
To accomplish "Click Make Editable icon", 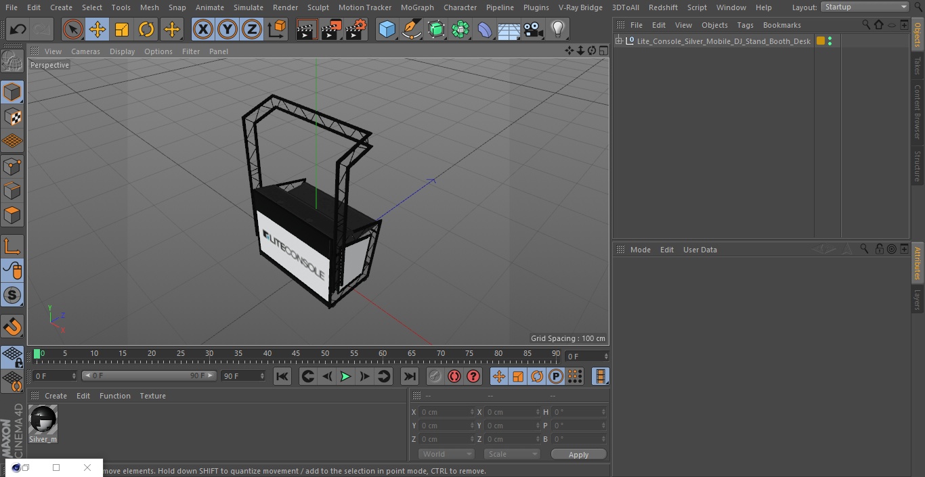I will [12, 62].
